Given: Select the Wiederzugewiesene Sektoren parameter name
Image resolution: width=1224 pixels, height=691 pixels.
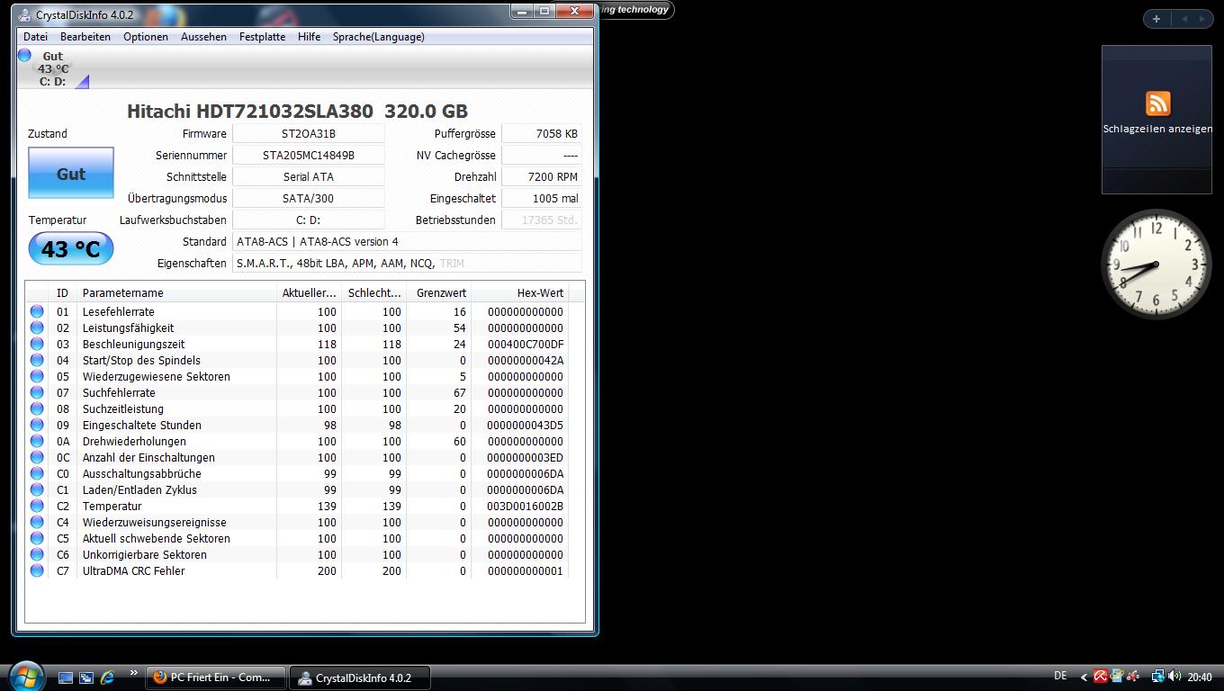Looking at the screenshot, I should [156, 376].
